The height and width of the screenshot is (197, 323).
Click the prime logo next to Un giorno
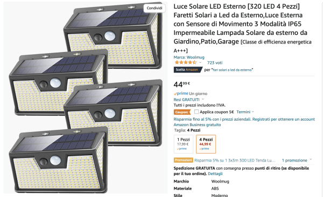point(181,93)
